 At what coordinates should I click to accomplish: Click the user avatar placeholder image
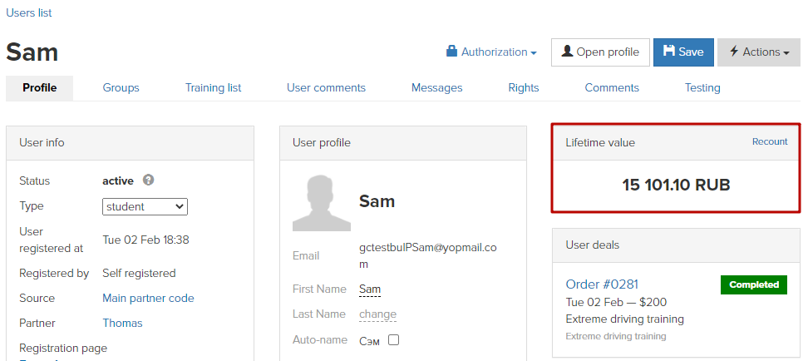[x=322, y=203]
